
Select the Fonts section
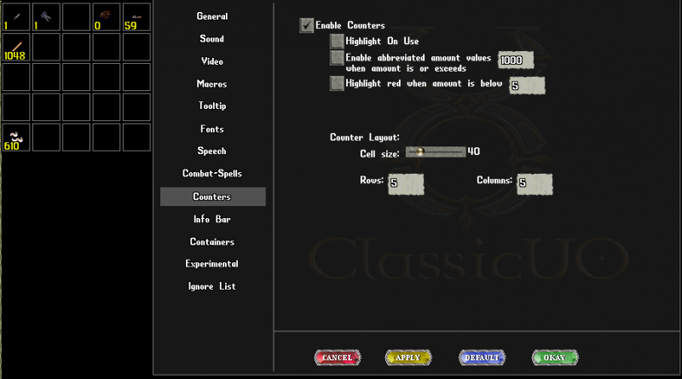point(212,129)
